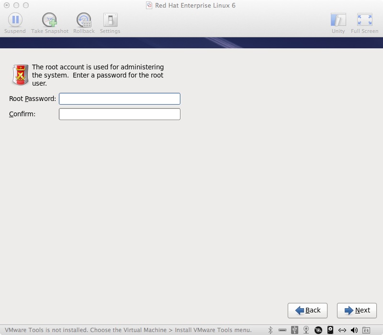Close the Red Hat Enterprise Linux window
Screen dimensions: 383x335
coord(7,5)
